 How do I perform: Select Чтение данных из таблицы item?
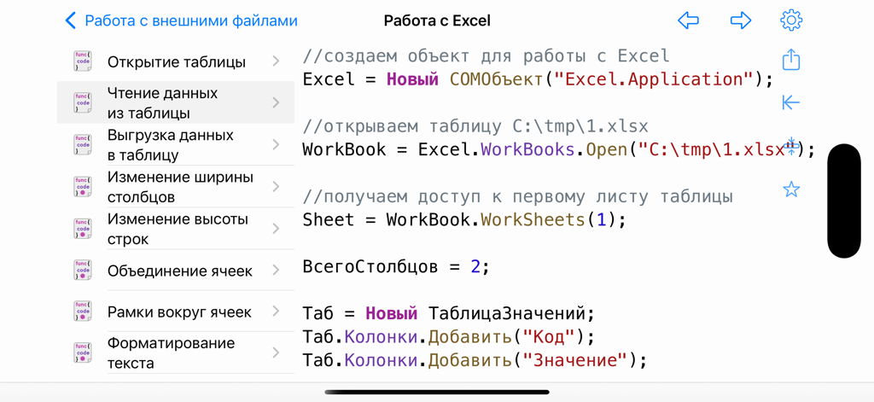[162, 102]
